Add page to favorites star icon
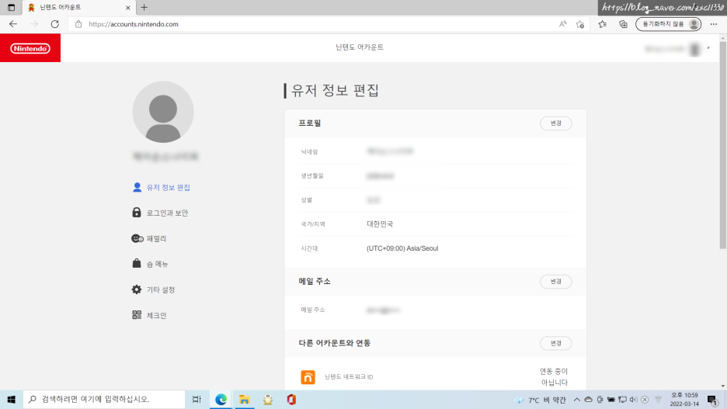Viewport: 727px width, 409px height. coord(580,24)
